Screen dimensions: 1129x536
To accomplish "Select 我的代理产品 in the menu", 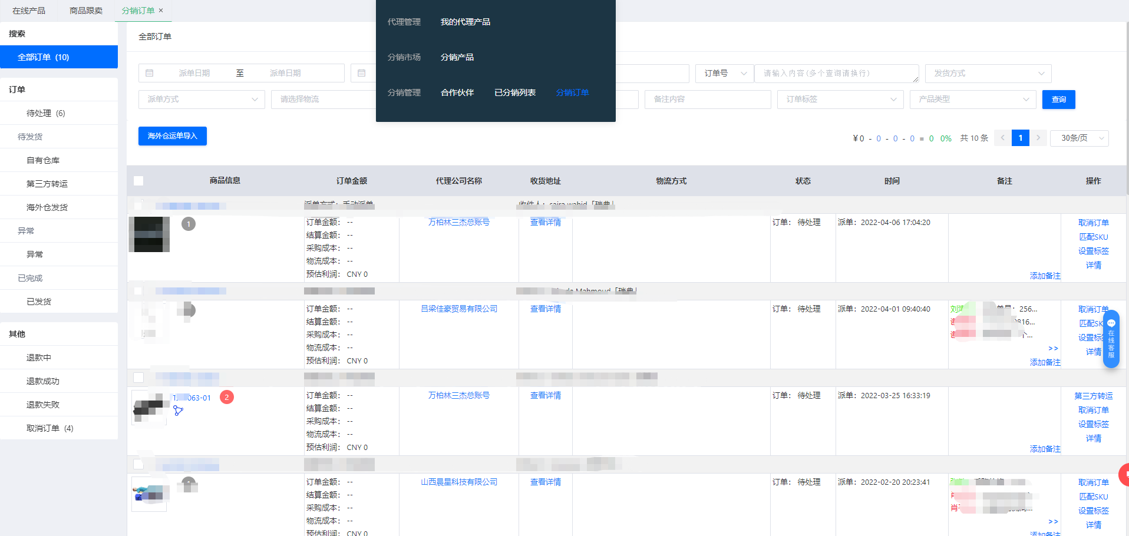I will [466, 22].
